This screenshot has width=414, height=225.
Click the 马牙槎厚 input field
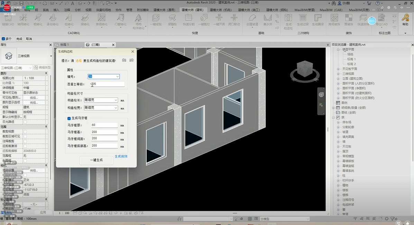coord(104,125)
